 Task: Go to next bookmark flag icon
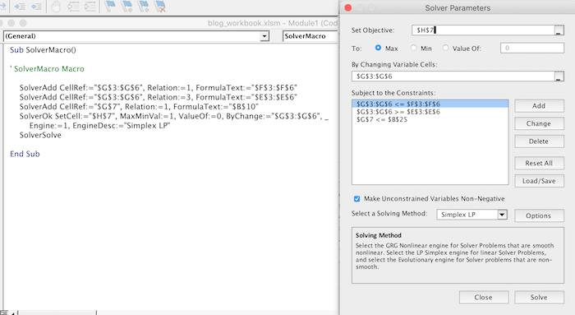coord(126,6)
